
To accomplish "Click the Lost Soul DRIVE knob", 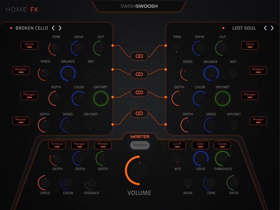I will coord(199,48).
